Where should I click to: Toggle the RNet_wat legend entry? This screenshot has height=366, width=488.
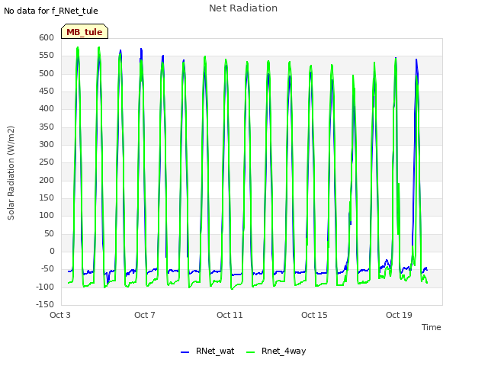(x=207, y=352)
